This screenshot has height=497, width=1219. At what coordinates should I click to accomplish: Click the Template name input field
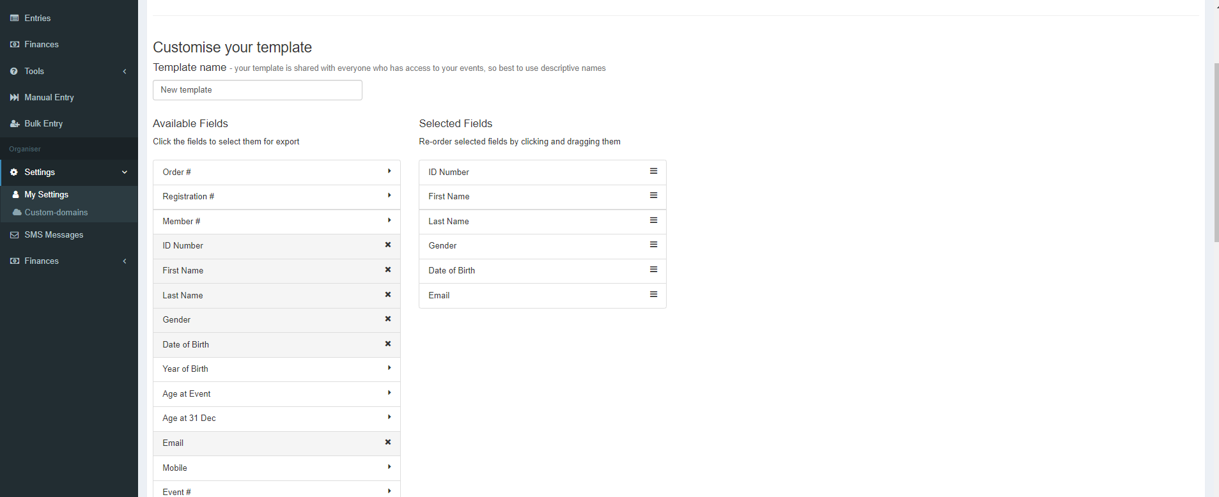tap(258, 90)
